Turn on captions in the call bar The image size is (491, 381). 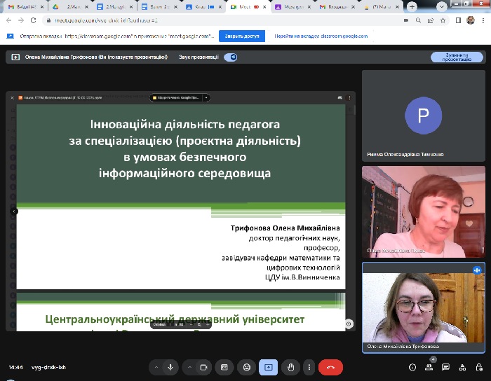(224, 367)
